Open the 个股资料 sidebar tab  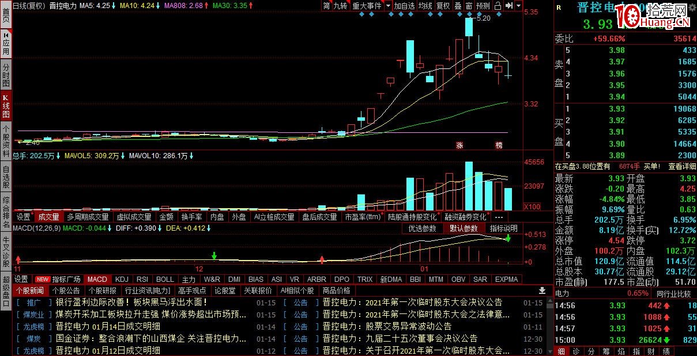pos(6,141)
